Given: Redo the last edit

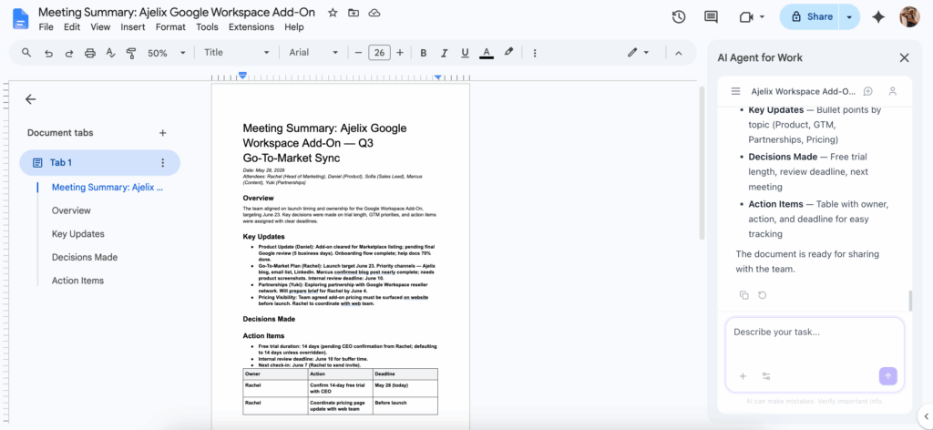Looking at the screenshot, I should click(69, 53).
